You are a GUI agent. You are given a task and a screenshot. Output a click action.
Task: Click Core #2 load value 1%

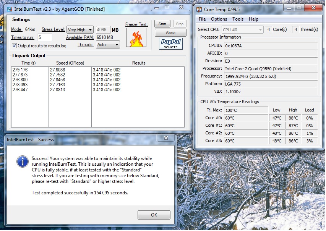click(x=310, y=133)
